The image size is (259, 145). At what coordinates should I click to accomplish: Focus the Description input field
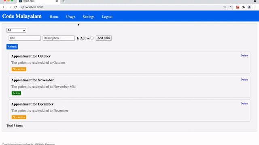tap(59, 38)
